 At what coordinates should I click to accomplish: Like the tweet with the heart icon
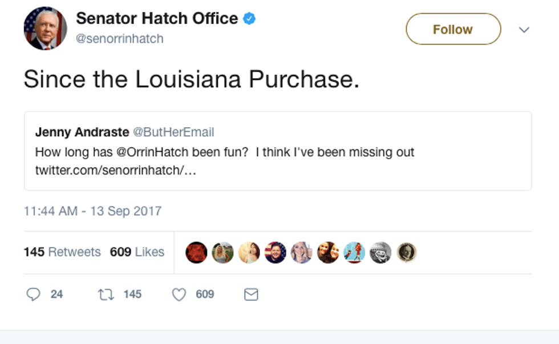tap(179, 294)
